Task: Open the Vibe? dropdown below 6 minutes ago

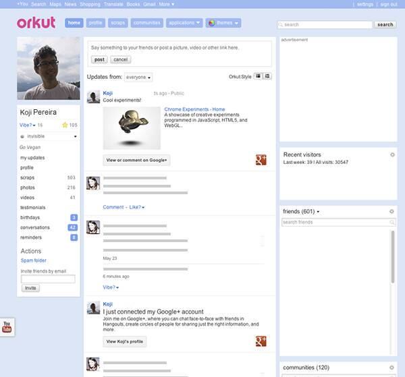Action: click(x=111, y=287)
